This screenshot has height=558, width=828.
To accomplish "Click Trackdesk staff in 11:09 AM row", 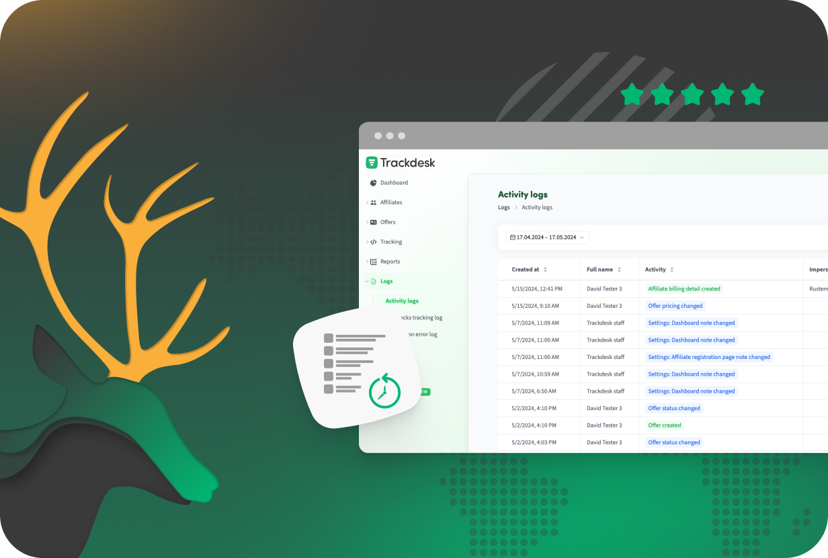I will click(606, 323).
